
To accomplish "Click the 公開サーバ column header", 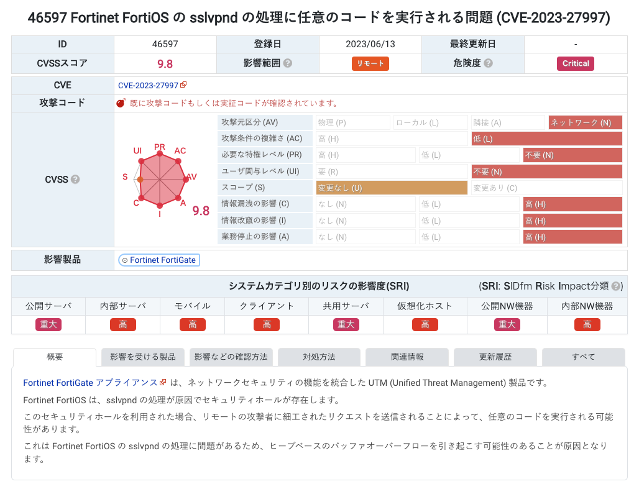I will [48, 306].
